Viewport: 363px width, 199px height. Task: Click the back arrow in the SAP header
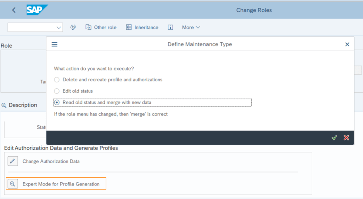point(14,10)
